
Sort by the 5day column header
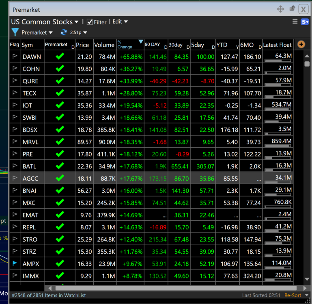(x=203, y=45)
